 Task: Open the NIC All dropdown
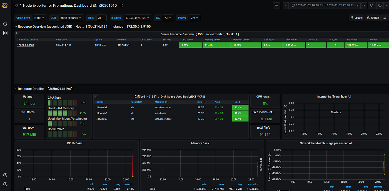coord(168,18)
